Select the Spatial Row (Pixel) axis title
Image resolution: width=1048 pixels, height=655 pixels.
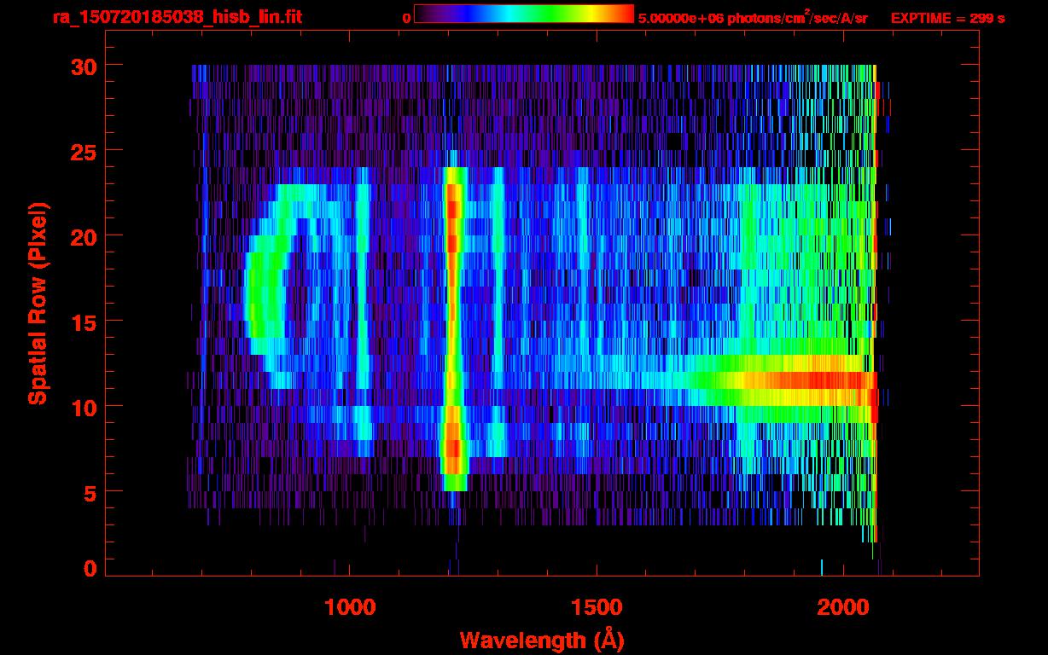[x=38, y=303]
